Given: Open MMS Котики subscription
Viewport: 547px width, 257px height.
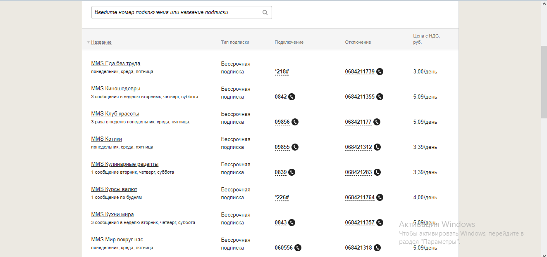Looking at the screenshot, I should 107,139.
